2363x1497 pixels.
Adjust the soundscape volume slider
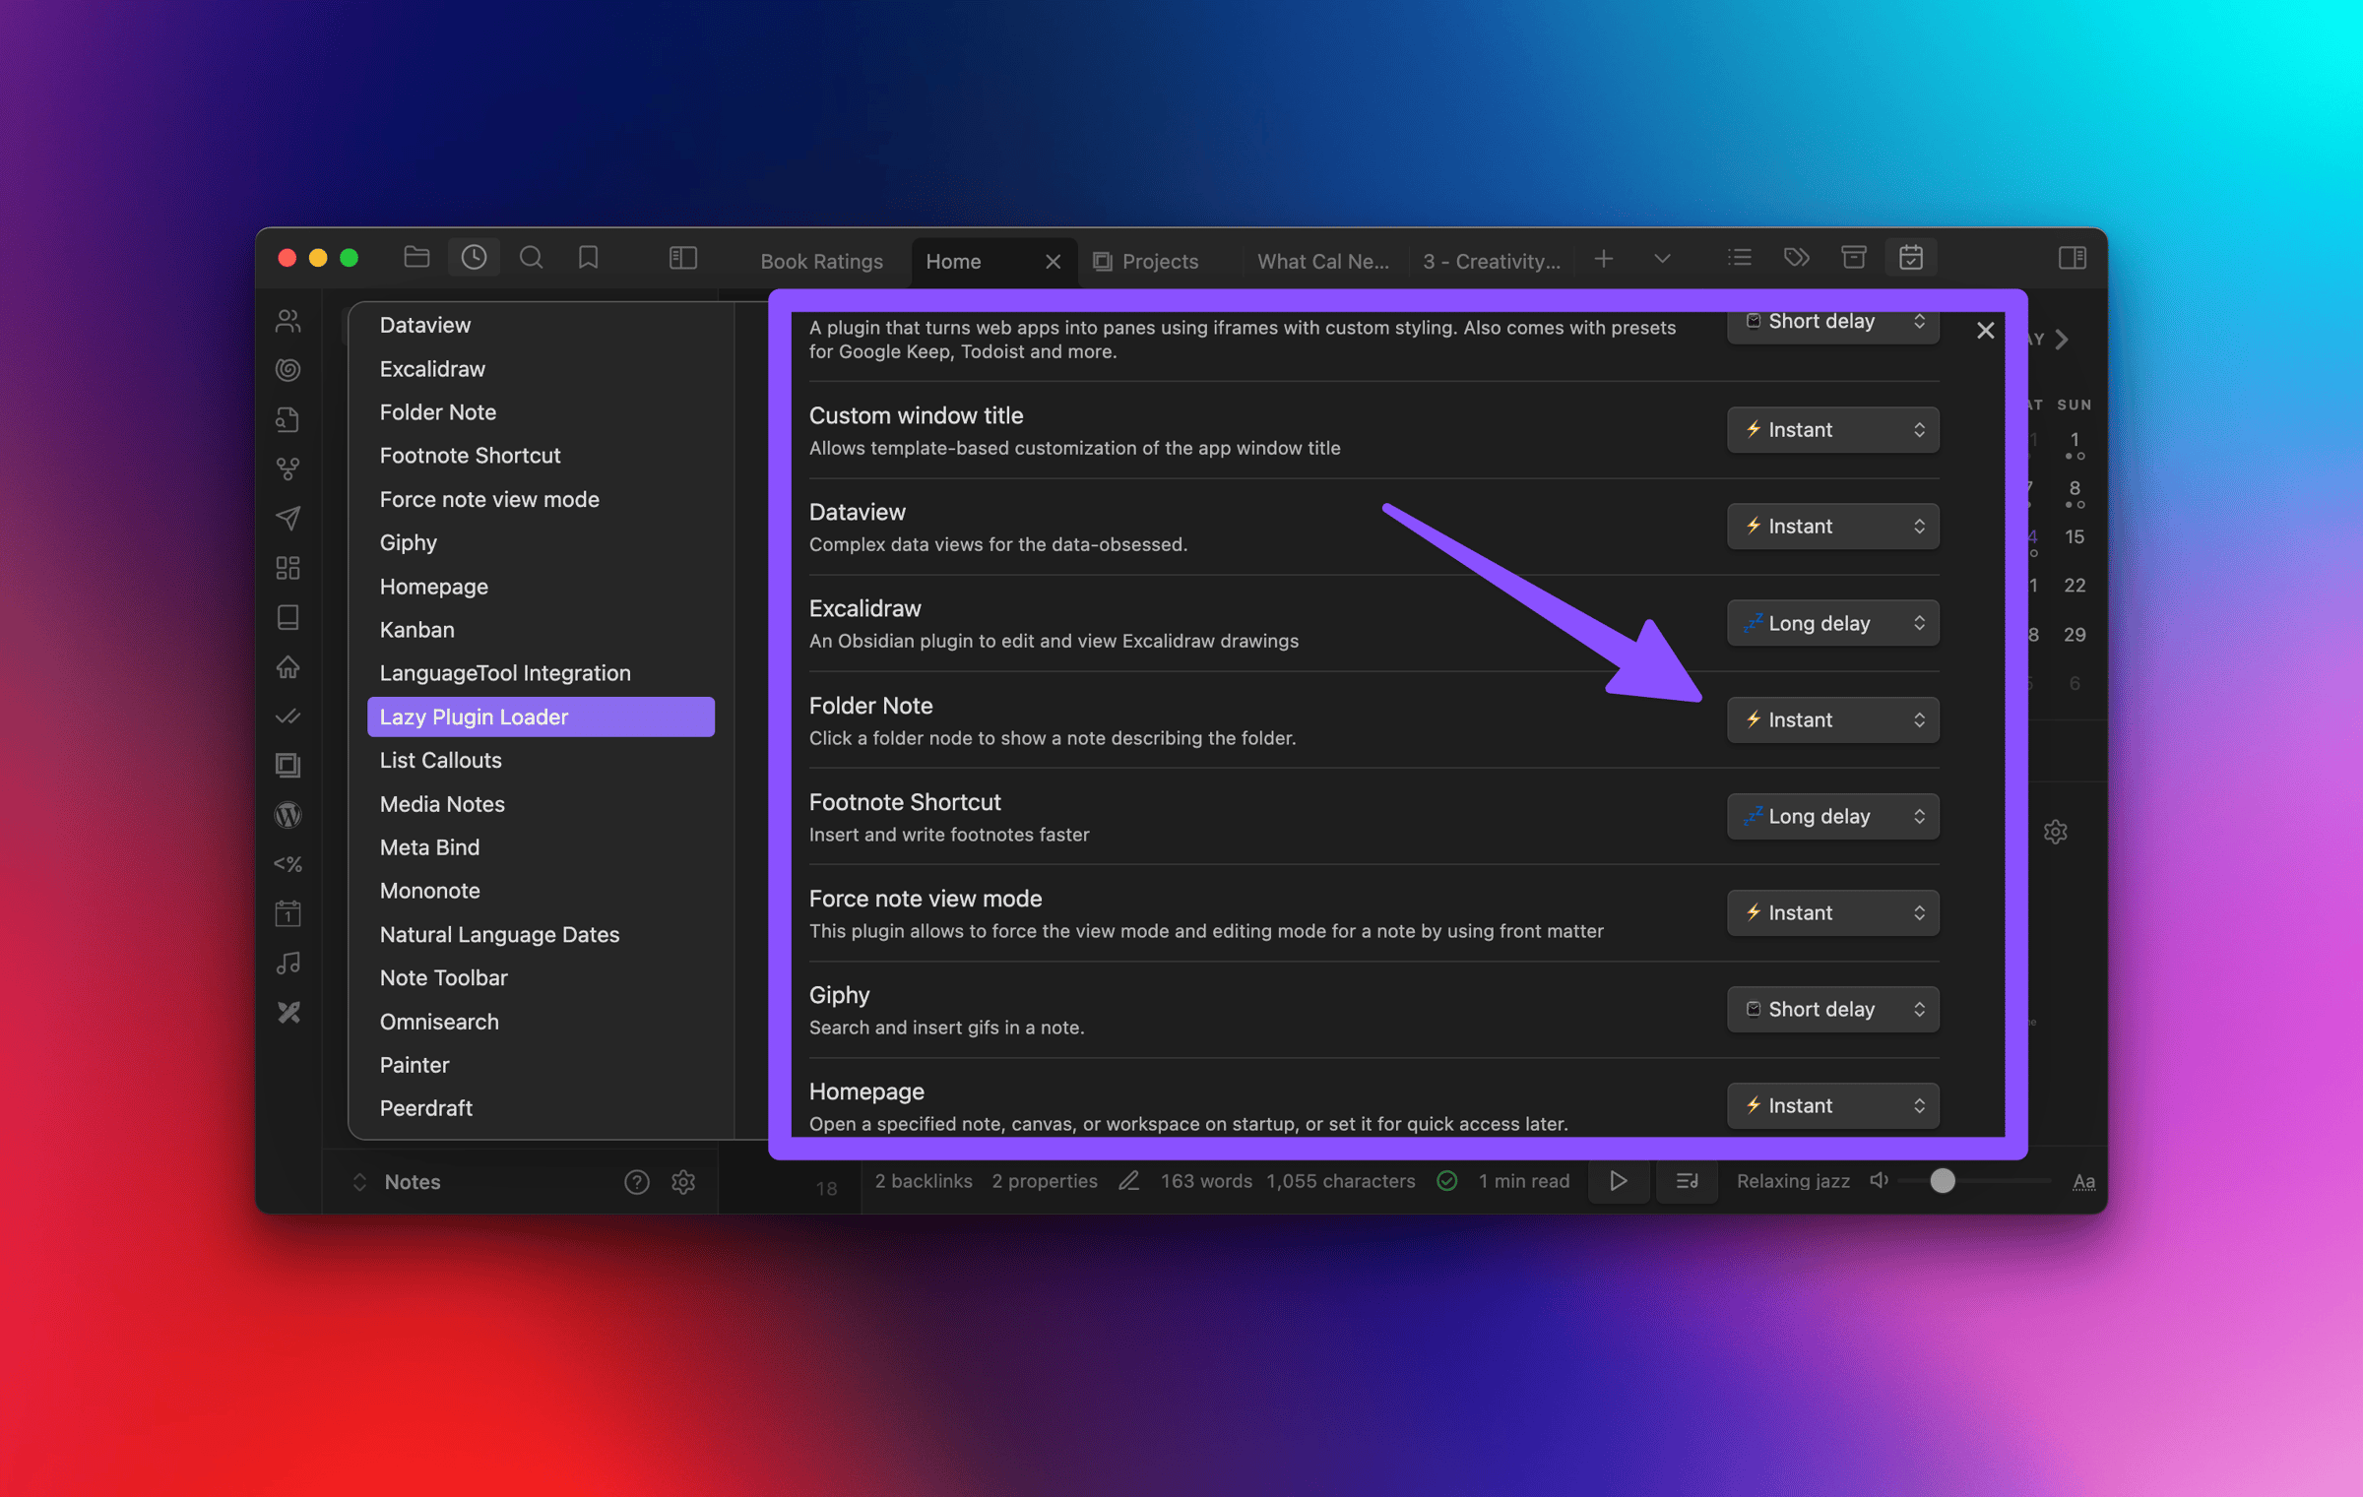click(x=1974, y=1180)
